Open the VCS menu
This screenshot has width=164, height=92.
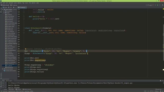click(30, 3)
